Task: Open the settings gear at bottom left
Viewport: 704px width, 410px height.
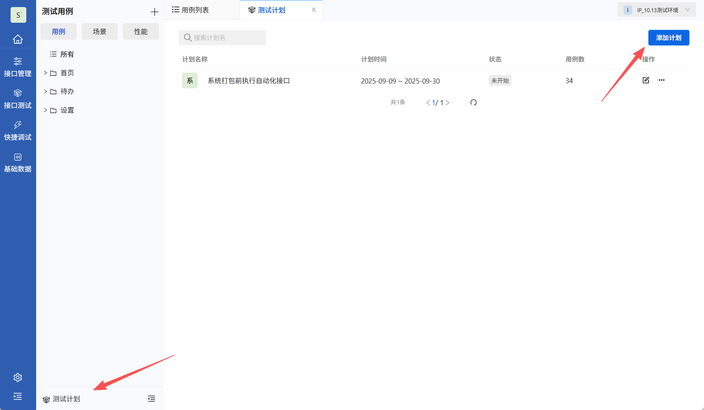Action: [x=18, y=377]
